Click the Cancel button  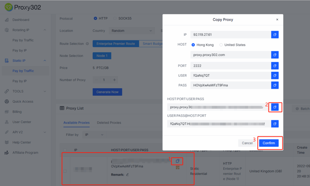coord(247,143)
